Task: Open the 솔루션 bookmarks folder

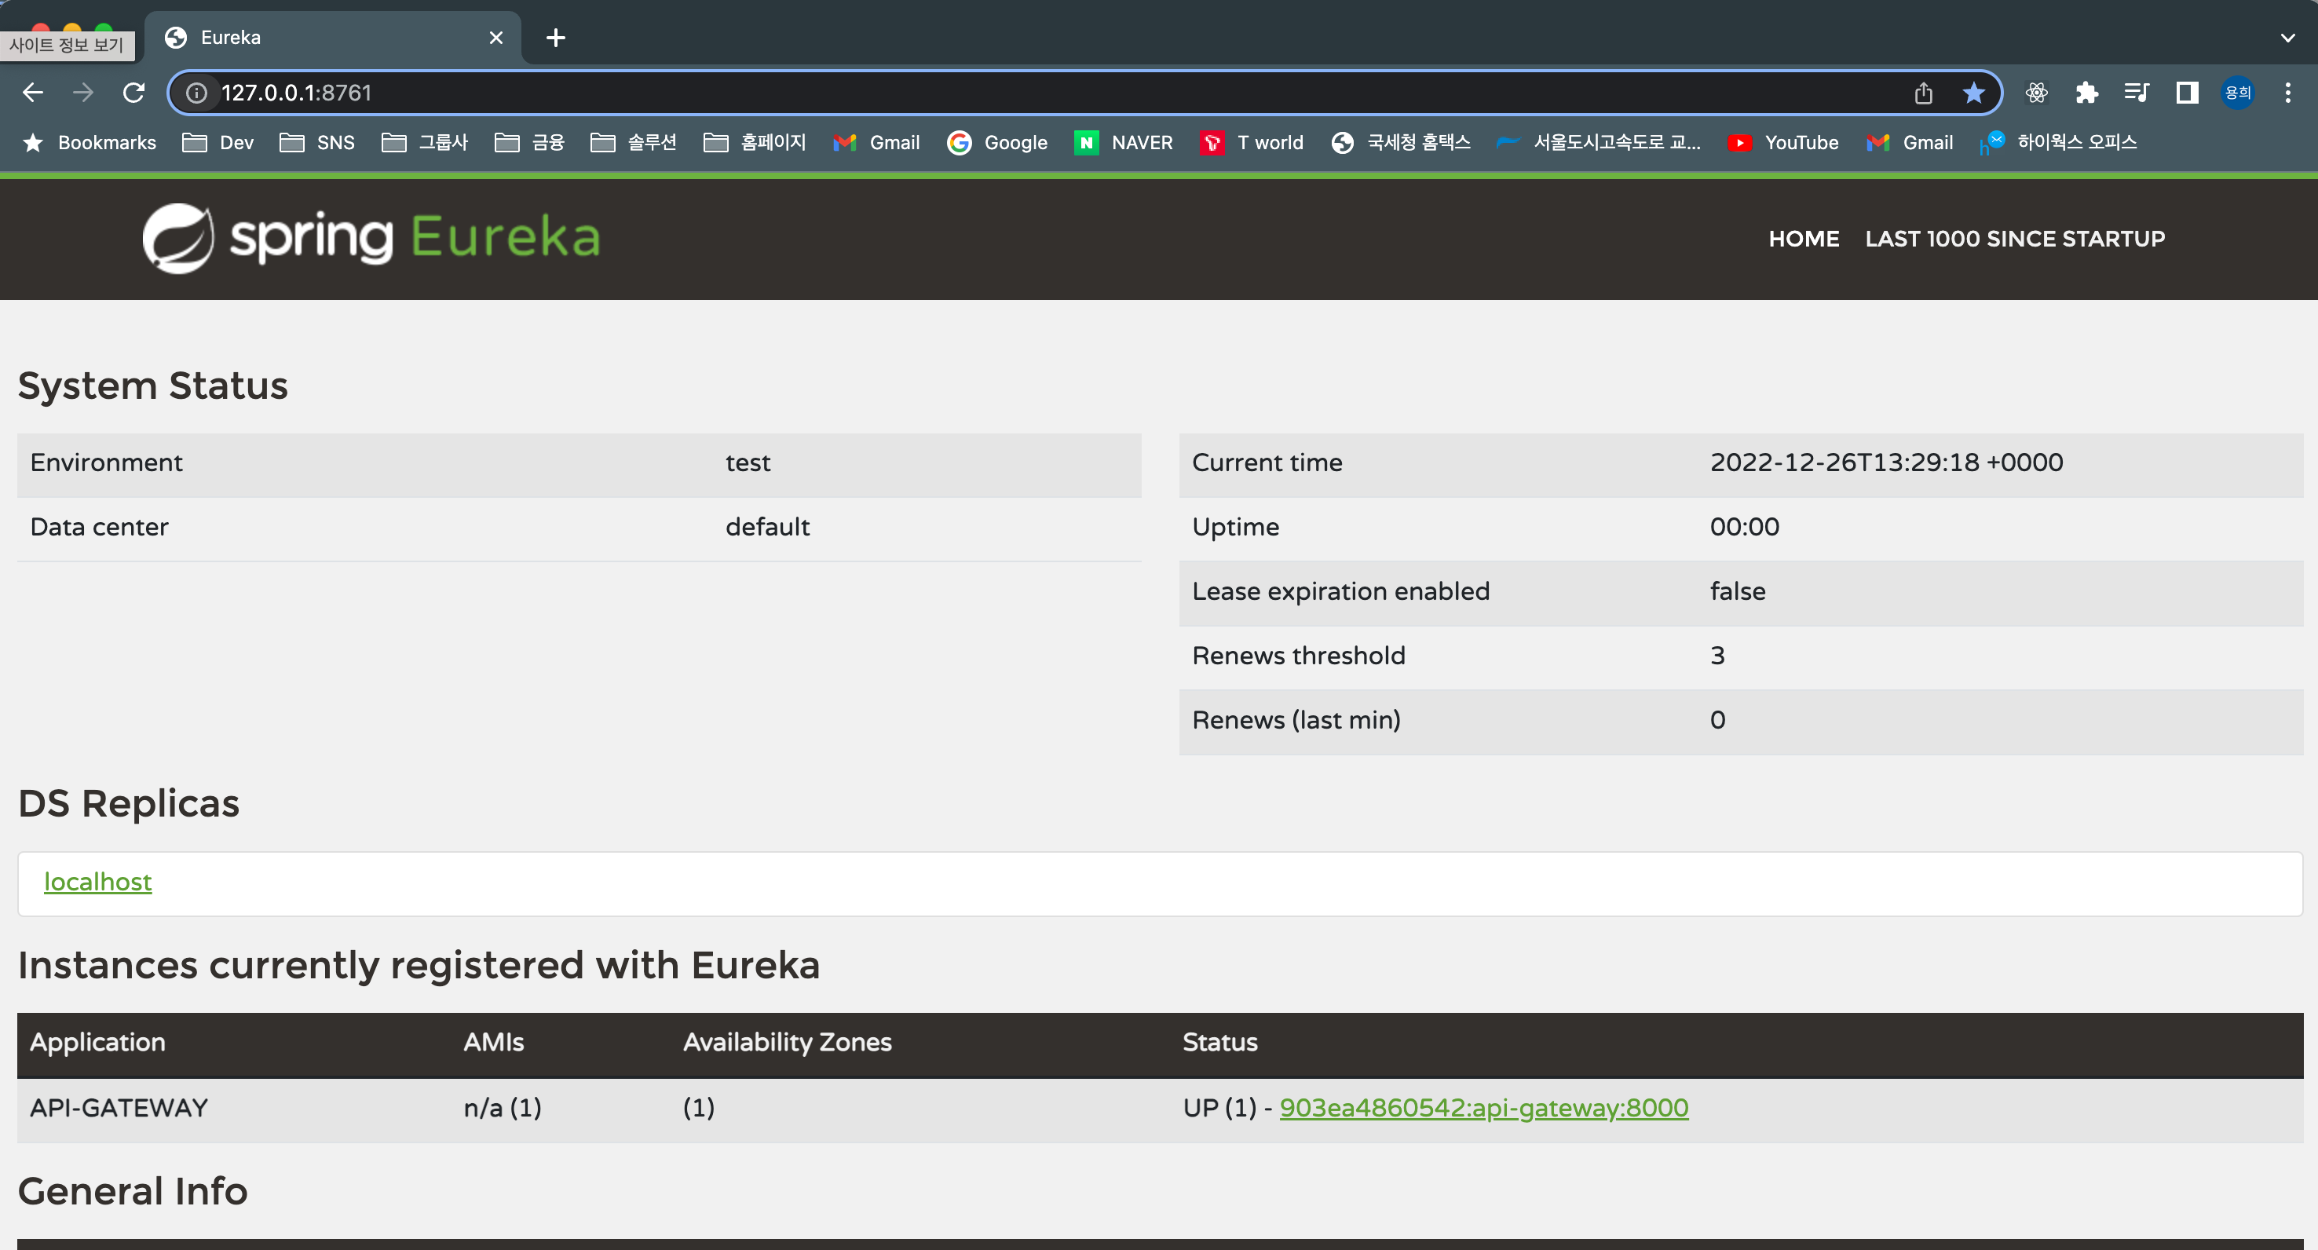Action: [x=634, y=142]
